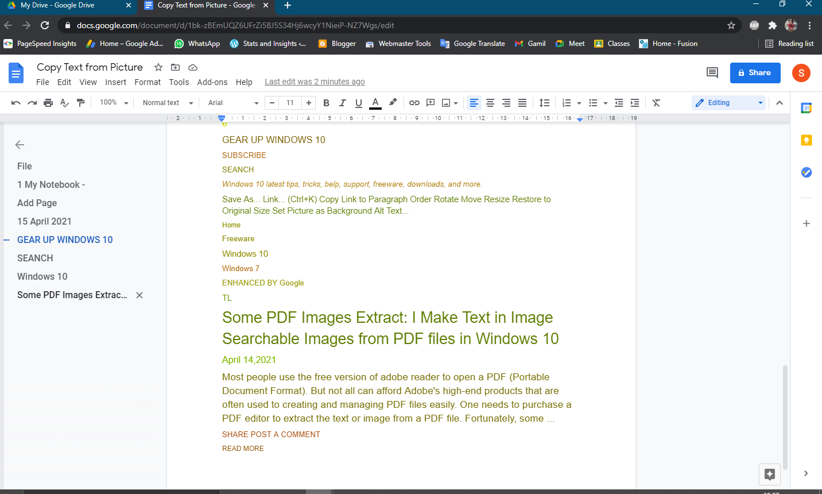Click the Bulleted list icon
822x494 pixels.
click(x=593, y=103)
